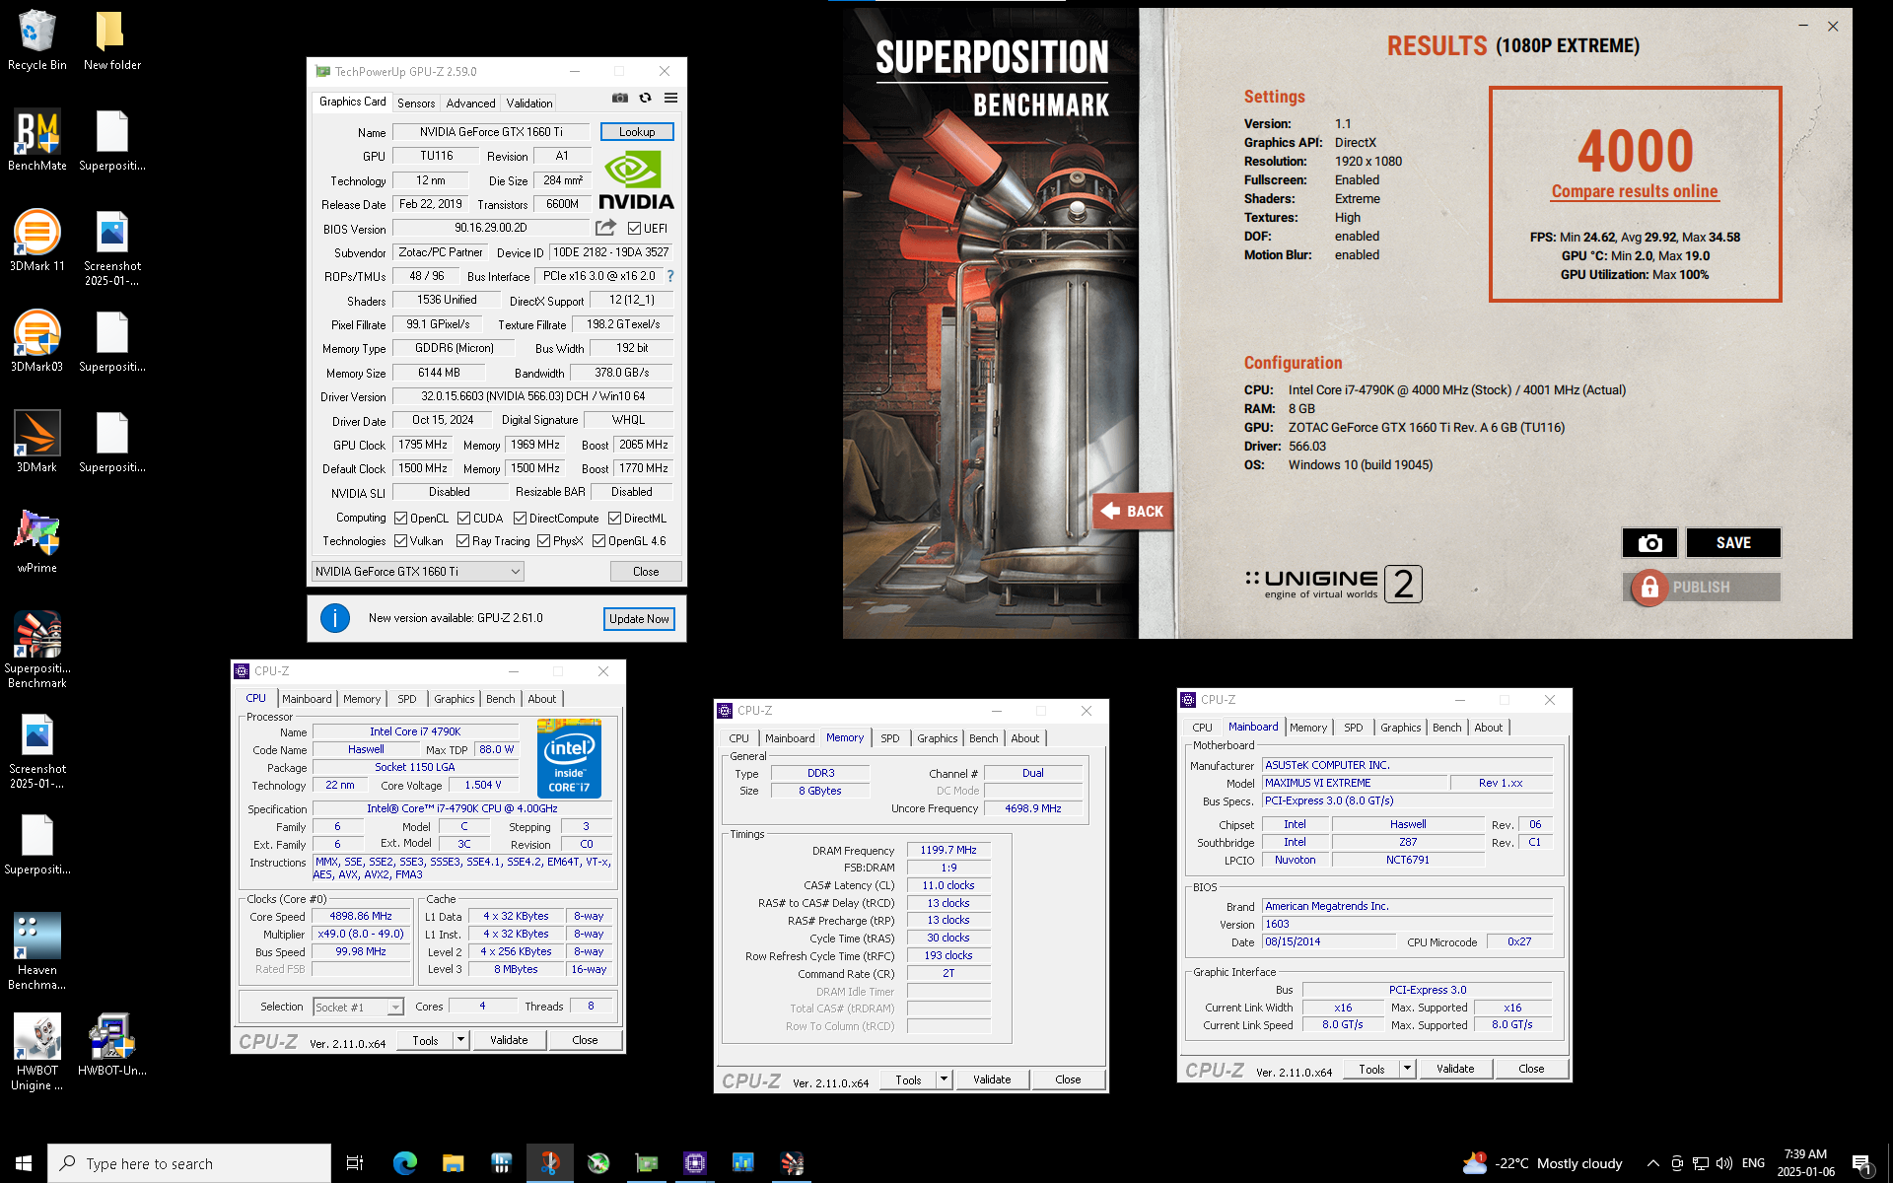Open wPrime desktop shortcut
1893x1183 pixels.
point(37,542)
